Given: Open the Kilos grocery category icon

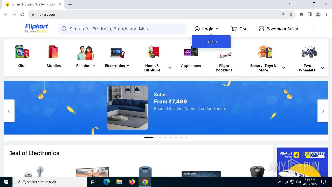Looking at the screenshot, I should (22, 52).
